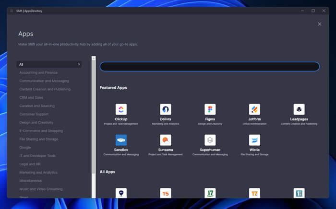This screenshot has height=209, width=336.
Task: Maximize the Shift window
Action: point(313,11)
